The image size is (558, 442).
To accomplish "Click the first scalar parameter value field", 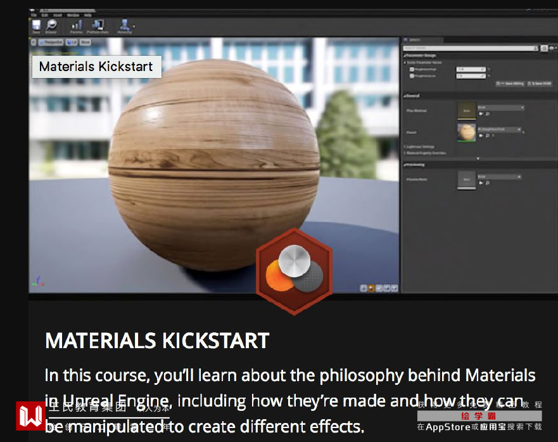I will click(x=471, y=69).
